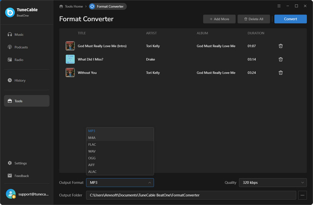Image resolution: width=313 pixels, height=205 pixels.
Task: Click the Add More button
Action: pos(219,19)
